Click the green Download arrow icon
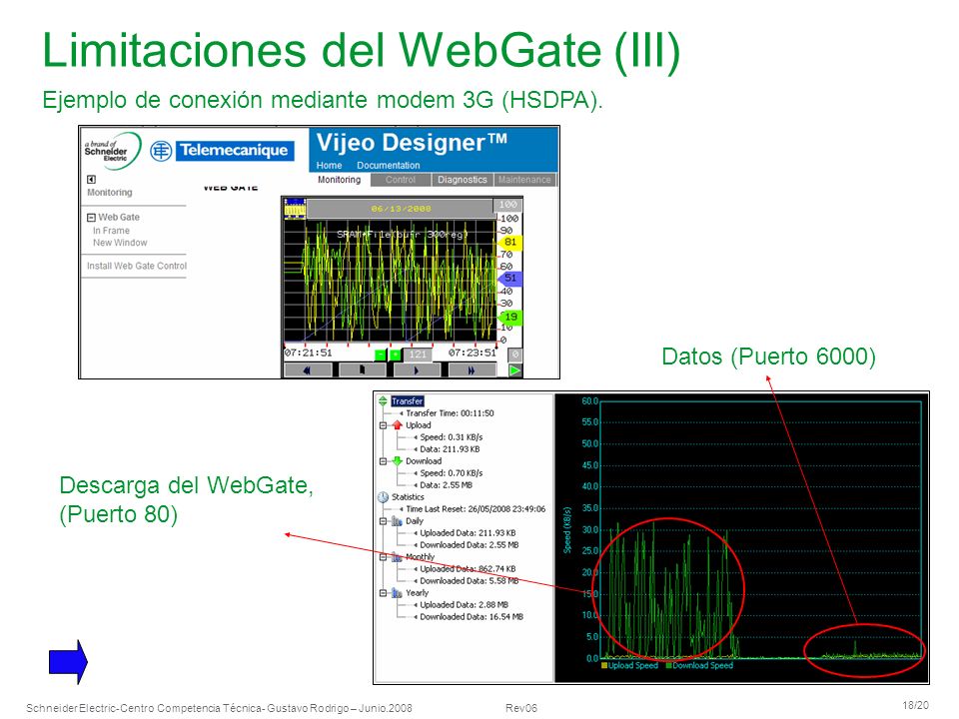This screenshot has height=719, width=959. (397, 461)
